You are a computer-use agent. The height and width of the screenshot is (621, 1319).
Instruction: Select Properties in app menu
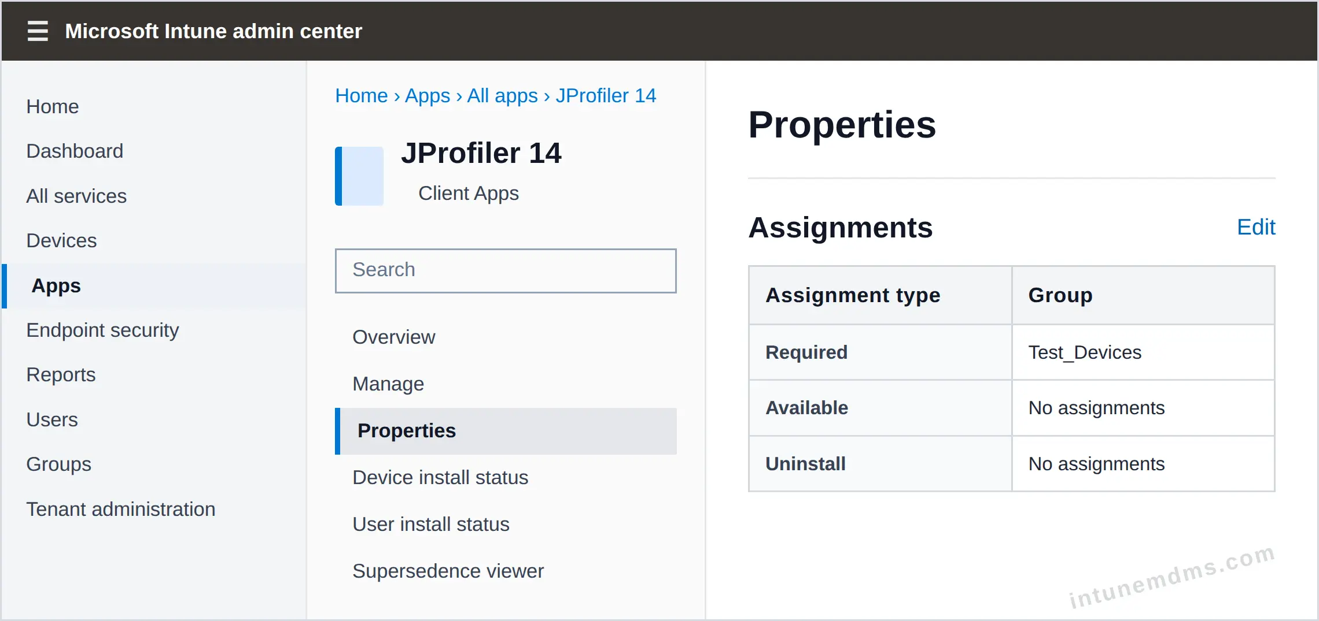[506, 432]
